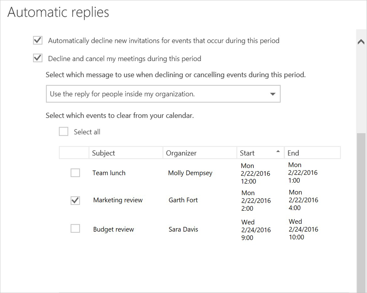Click the Budget review subject text
The width and height of the screenshot is (367, 293).
tap(113, 229)
